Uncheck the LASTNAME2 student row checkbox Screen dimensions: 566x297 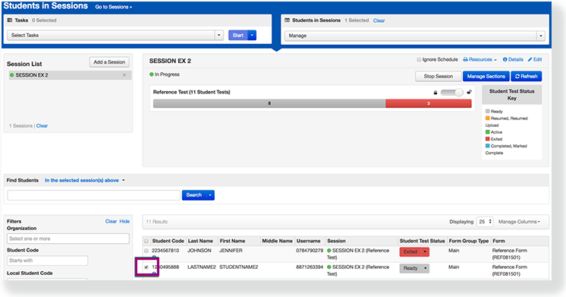pos(146,267)
